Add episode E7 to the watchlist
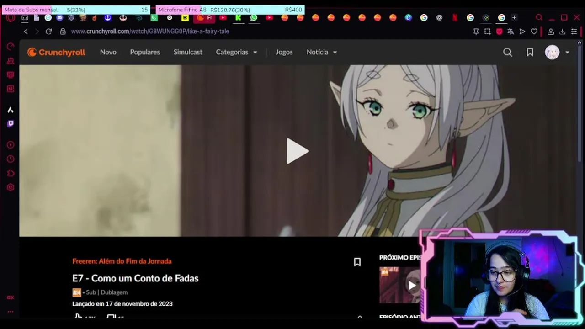 357,262
